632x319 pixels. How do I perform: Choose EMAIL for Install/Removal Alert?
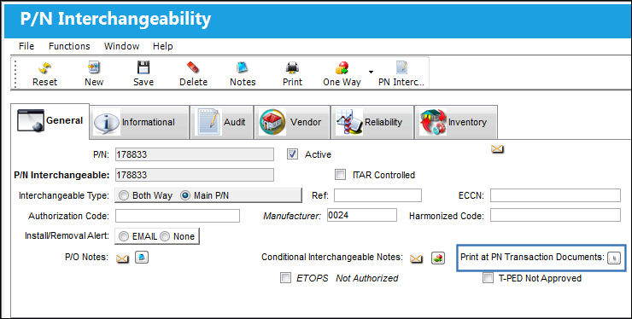[x=124, y=236]
